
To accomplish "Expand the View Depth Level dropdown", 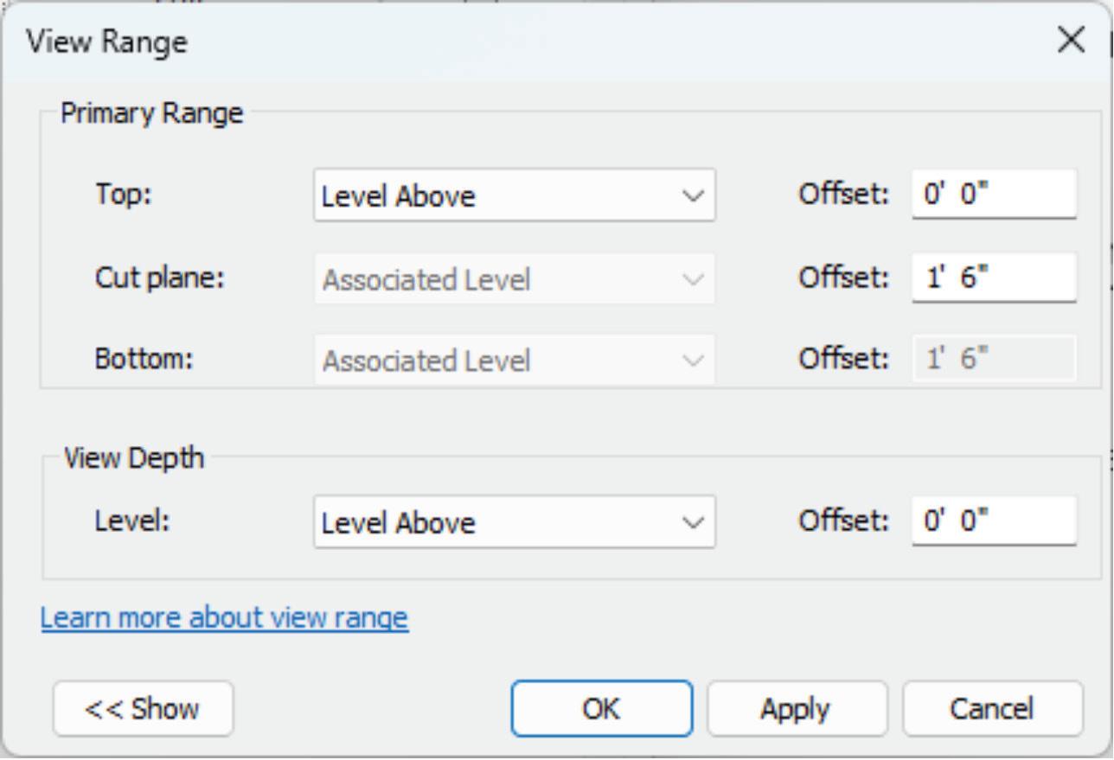I will click(x=514, y=522).
